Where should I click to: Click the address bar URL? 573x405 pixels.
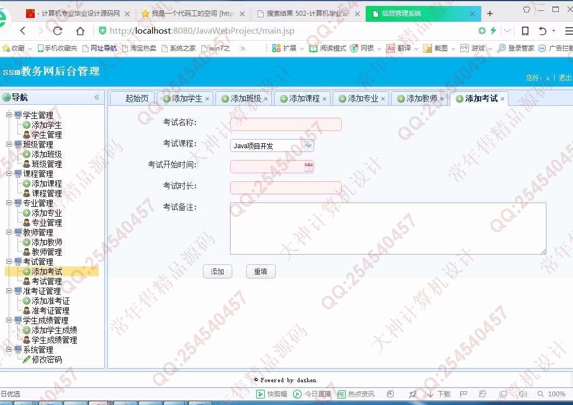202,31
